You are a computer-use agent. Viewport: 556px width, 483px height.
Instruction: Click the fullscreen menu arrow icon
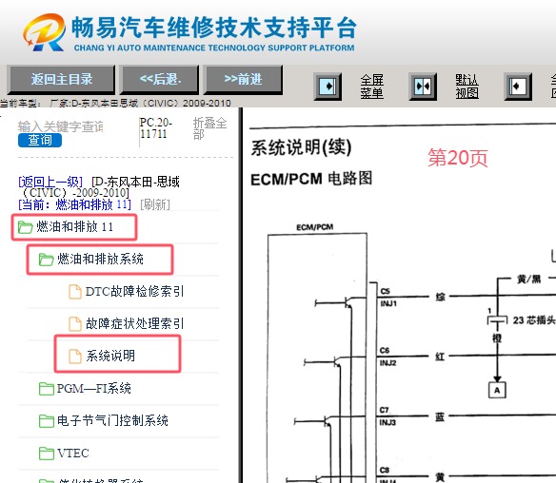tap(328, 87)
